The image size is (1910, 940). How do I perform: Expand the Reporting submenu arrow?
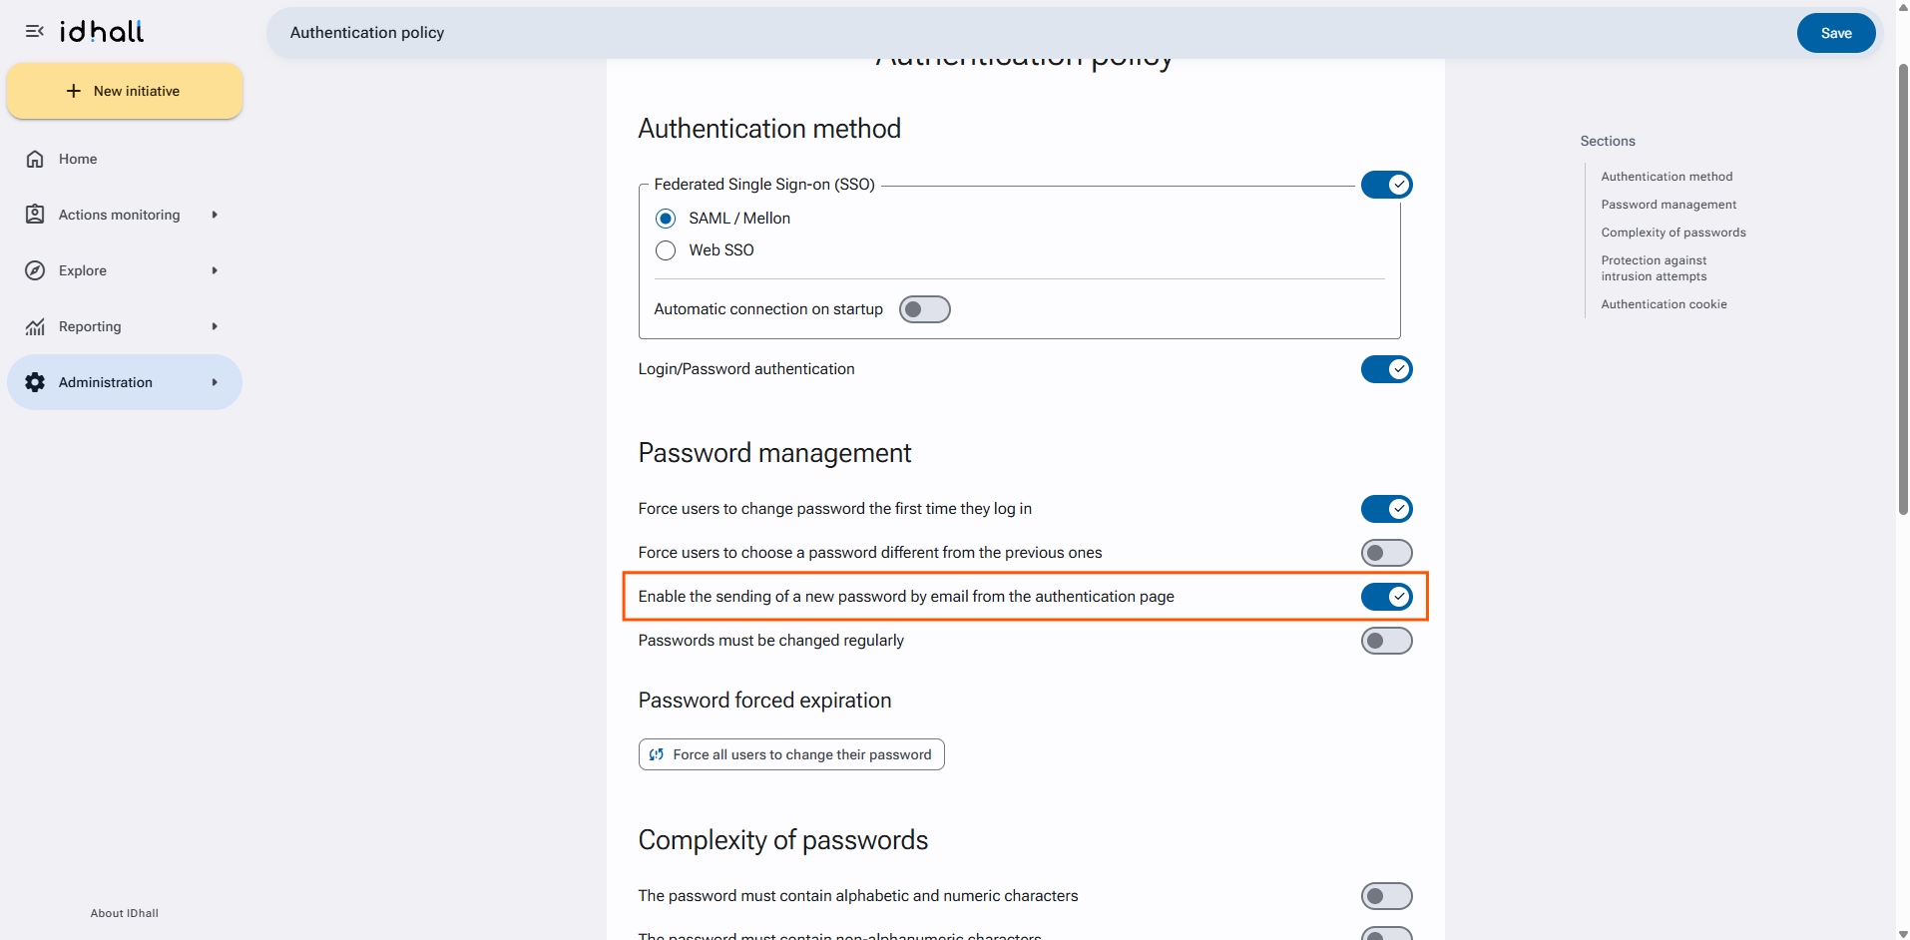[x=215, y=326]
